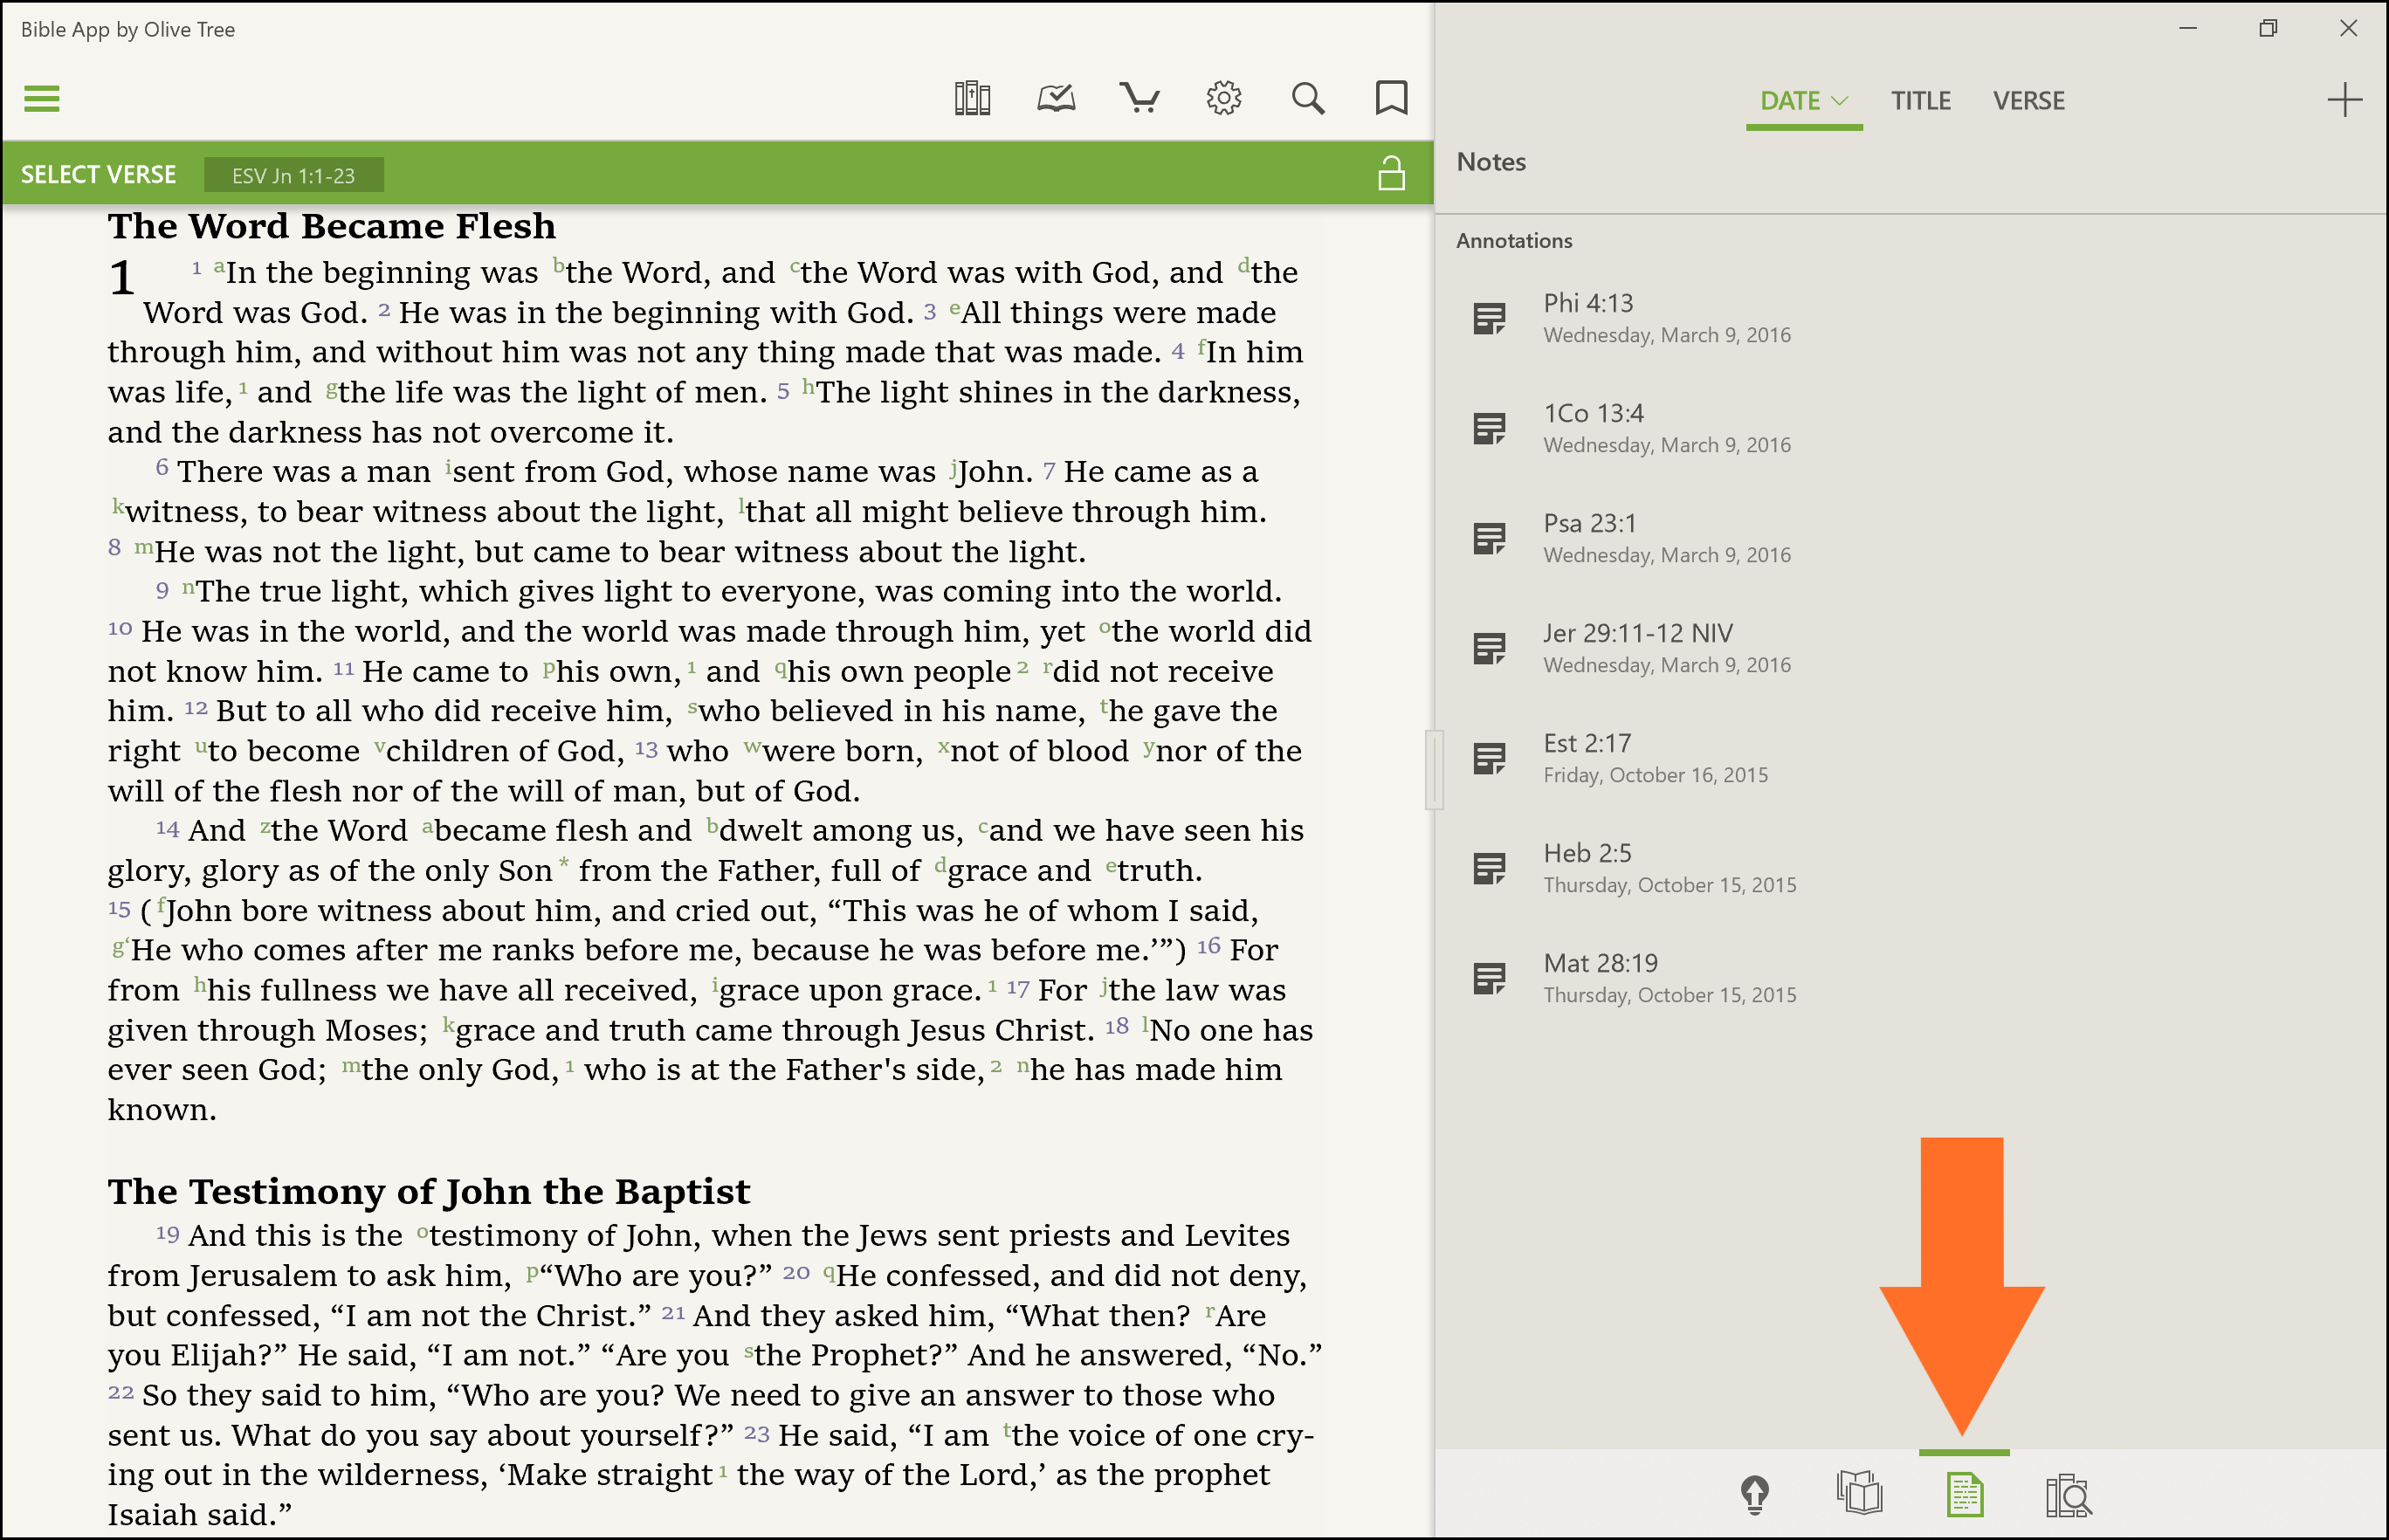Open ESV Jn 1:1-23 verse chooser
This screenshot has width=2389, height=1540.
pos(293,176)
